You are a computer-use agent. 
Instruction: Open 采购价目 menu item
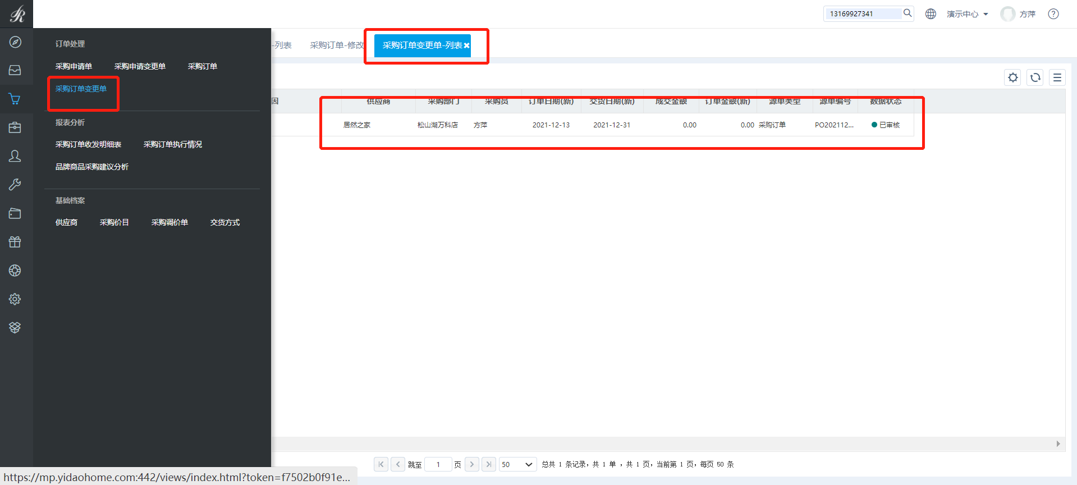(114, 222)
